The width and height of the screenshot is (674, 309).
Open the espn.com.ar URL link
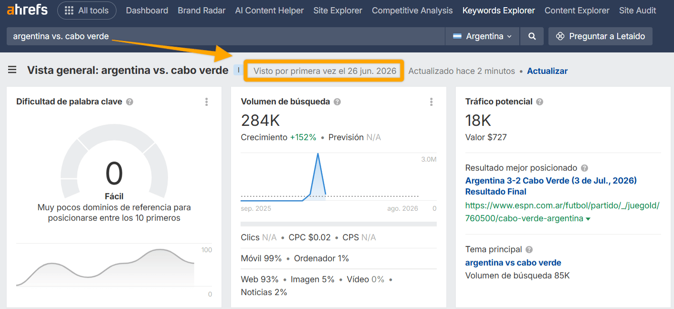pyautogui.click(x=562, y=212)
